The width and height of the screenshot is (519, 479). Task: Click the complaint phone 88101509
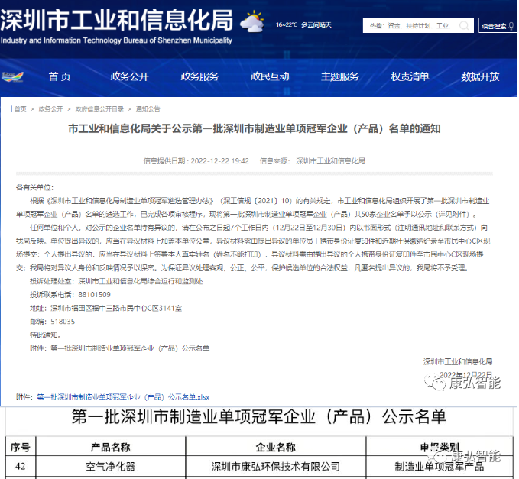tap(94, 295)
